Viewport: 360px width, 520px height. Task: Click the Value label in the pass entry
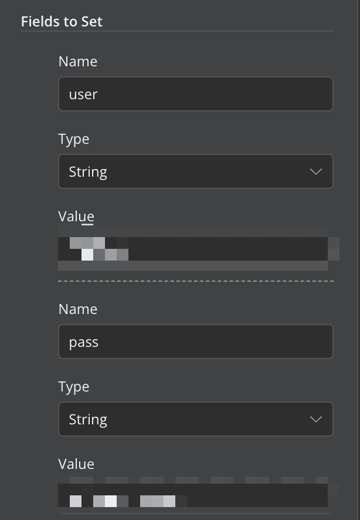[x=76, y=464]
